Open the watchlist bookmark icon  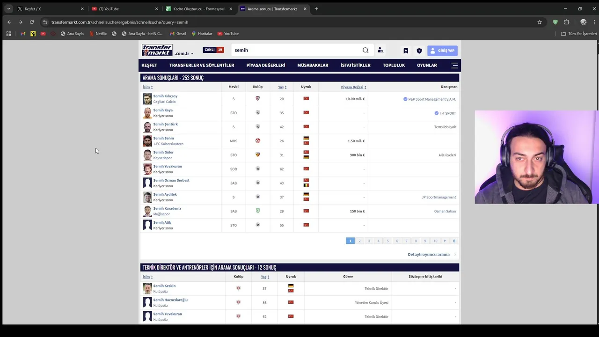tap(406, 51)
